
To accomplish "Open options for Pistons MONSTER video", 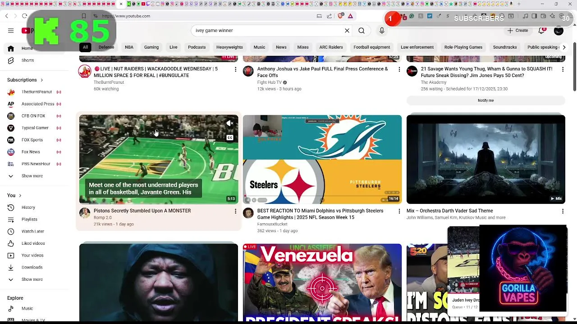I will [235, 211].
